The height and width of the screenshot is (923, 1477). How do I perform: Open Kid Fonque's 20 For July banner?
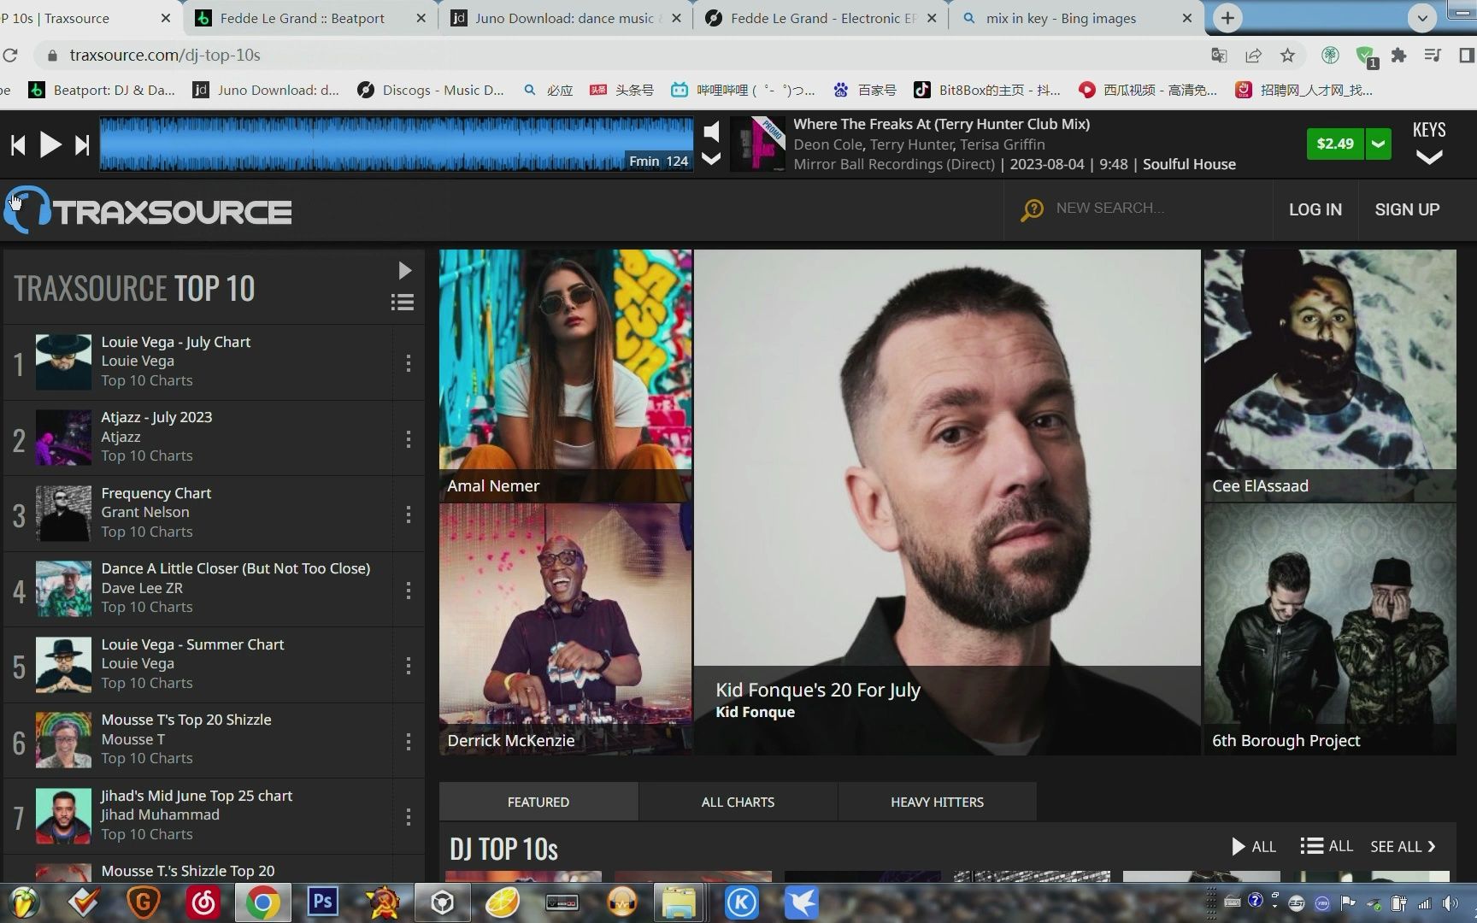[x=947, y=502]
